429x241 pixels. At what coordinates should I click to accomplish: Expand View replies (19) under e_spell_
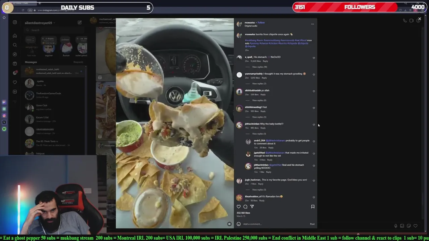click(x=259, y=67)
